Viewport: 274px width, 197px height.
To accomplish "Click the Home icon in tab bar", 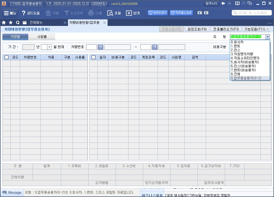I will coord(4,23).
